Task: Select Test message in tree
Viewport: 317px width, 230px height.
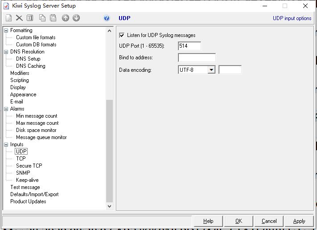Action: click(25, 187)
